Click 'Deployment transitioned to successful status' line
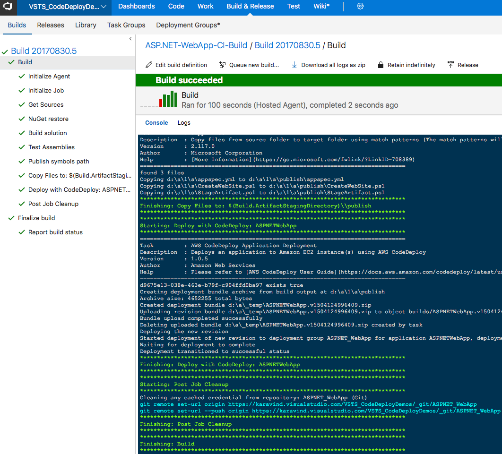This screenshot has height=454, width=502. click(215, 351)
